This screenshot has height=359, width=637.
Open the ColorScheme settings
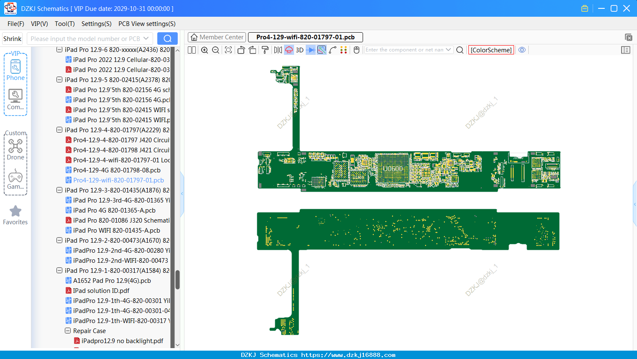[491, 50]
